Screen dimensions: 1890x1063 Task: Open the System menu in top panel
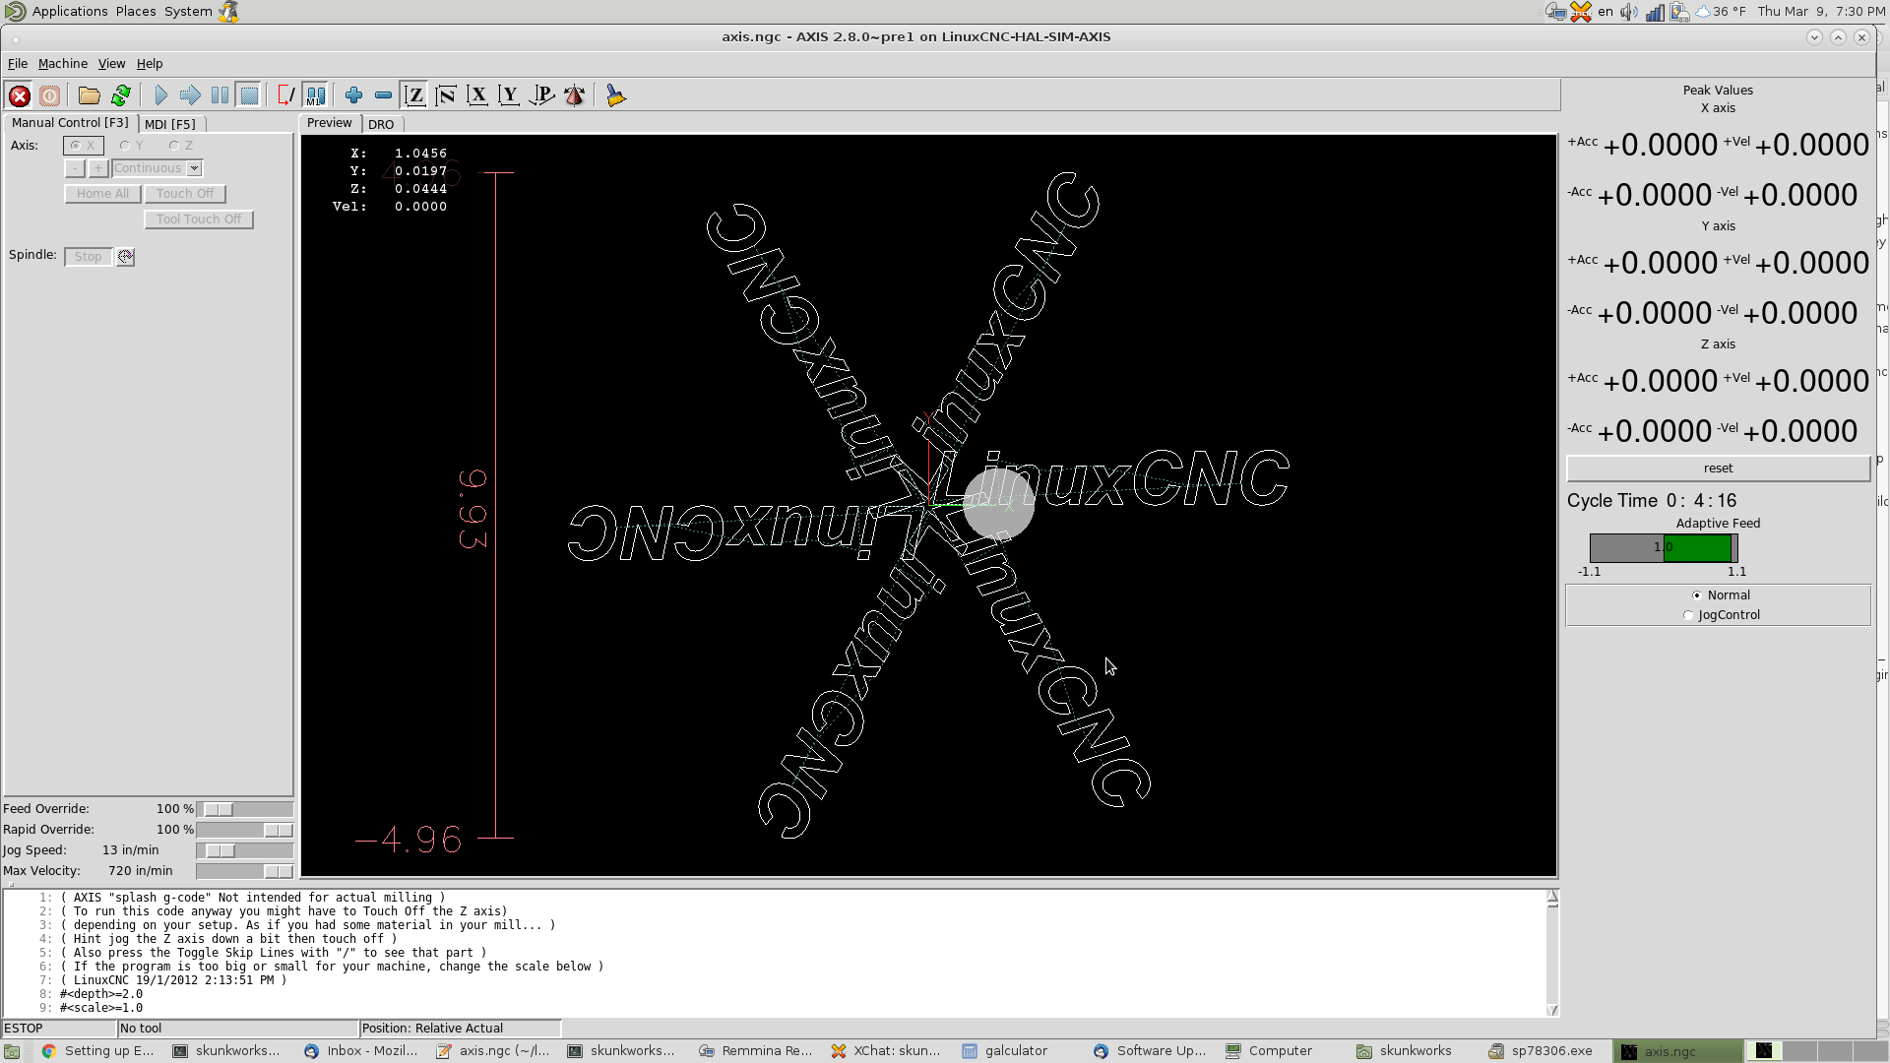click(188, 12)
